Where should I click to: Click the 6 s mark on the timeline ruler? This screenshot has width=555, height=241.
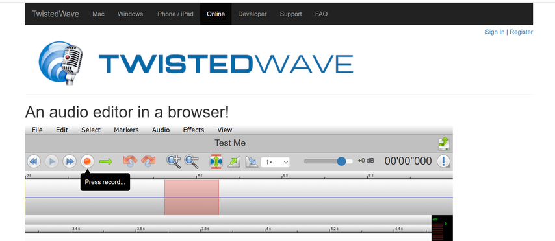pos(285,176)
